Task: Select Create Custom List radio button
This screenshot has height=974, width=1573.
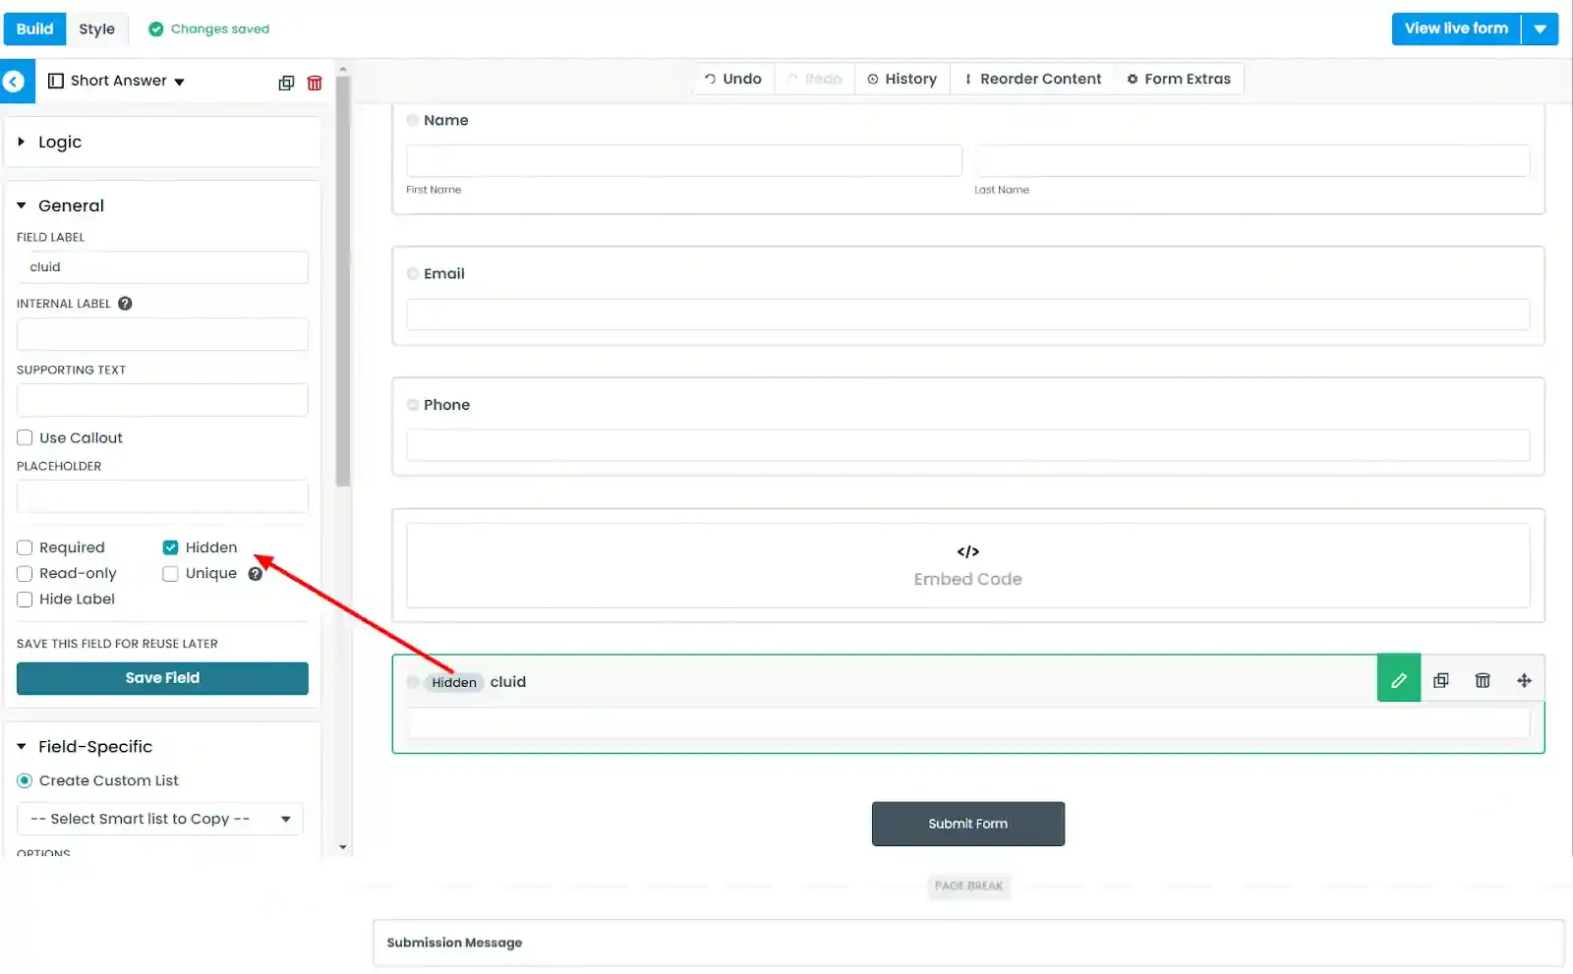Action: coord(25,781)
